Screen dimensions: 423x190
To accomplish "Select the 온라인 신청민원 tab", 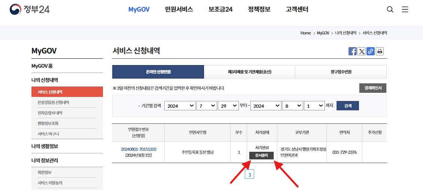I will point(158,72).
